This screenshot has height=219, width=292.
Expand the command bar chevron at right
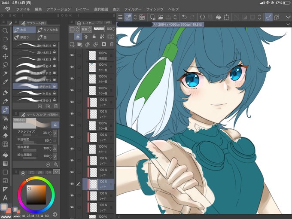(x=288, y=17)
